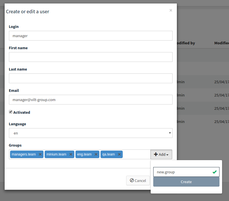Click the Groups label
This screenshot has height=201, width=229.
[x=15, y=145]
